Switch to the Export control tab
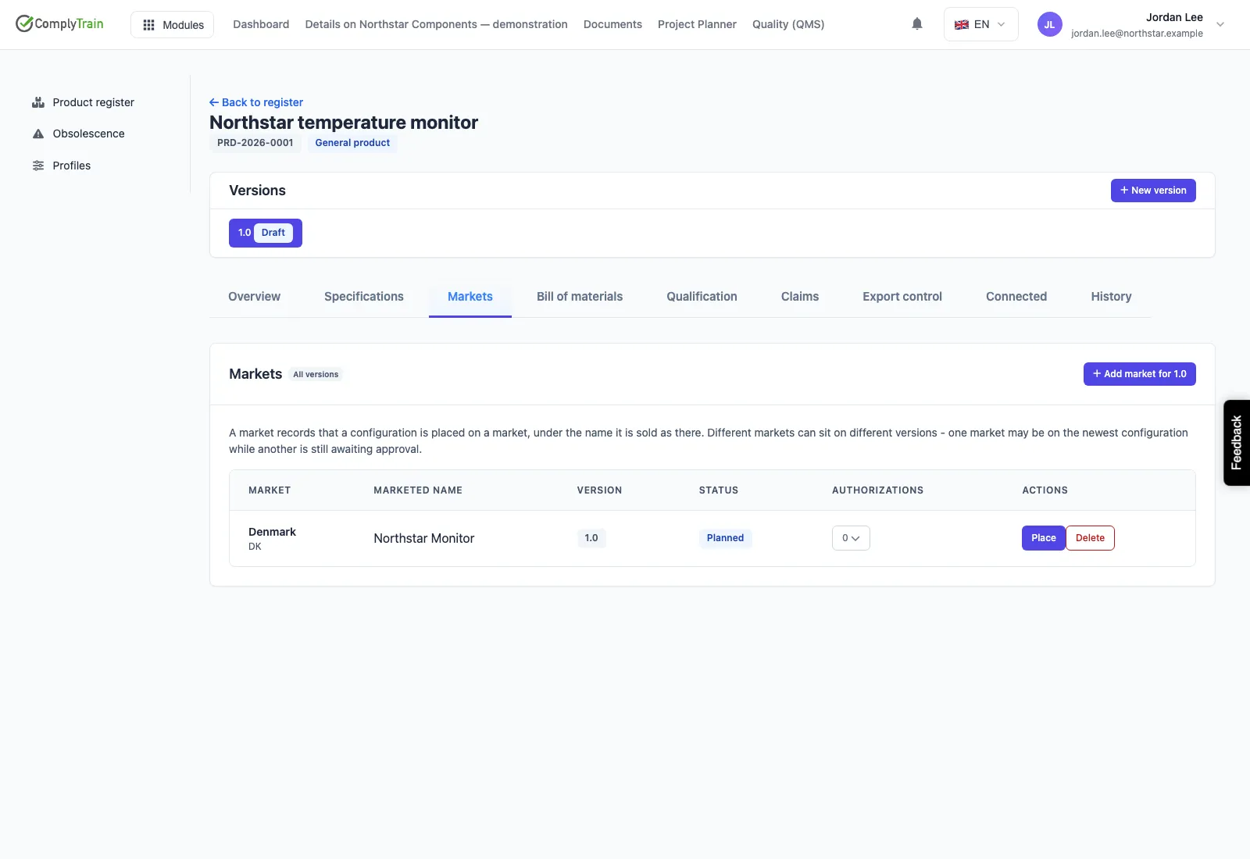The image size is (1250, 859). (x=902, y=297)
